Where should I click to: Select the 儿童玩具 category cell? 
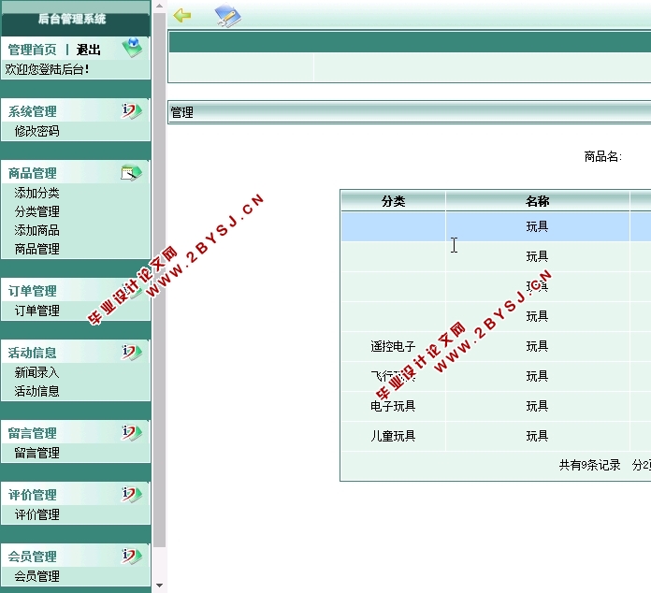coord(393,436)
